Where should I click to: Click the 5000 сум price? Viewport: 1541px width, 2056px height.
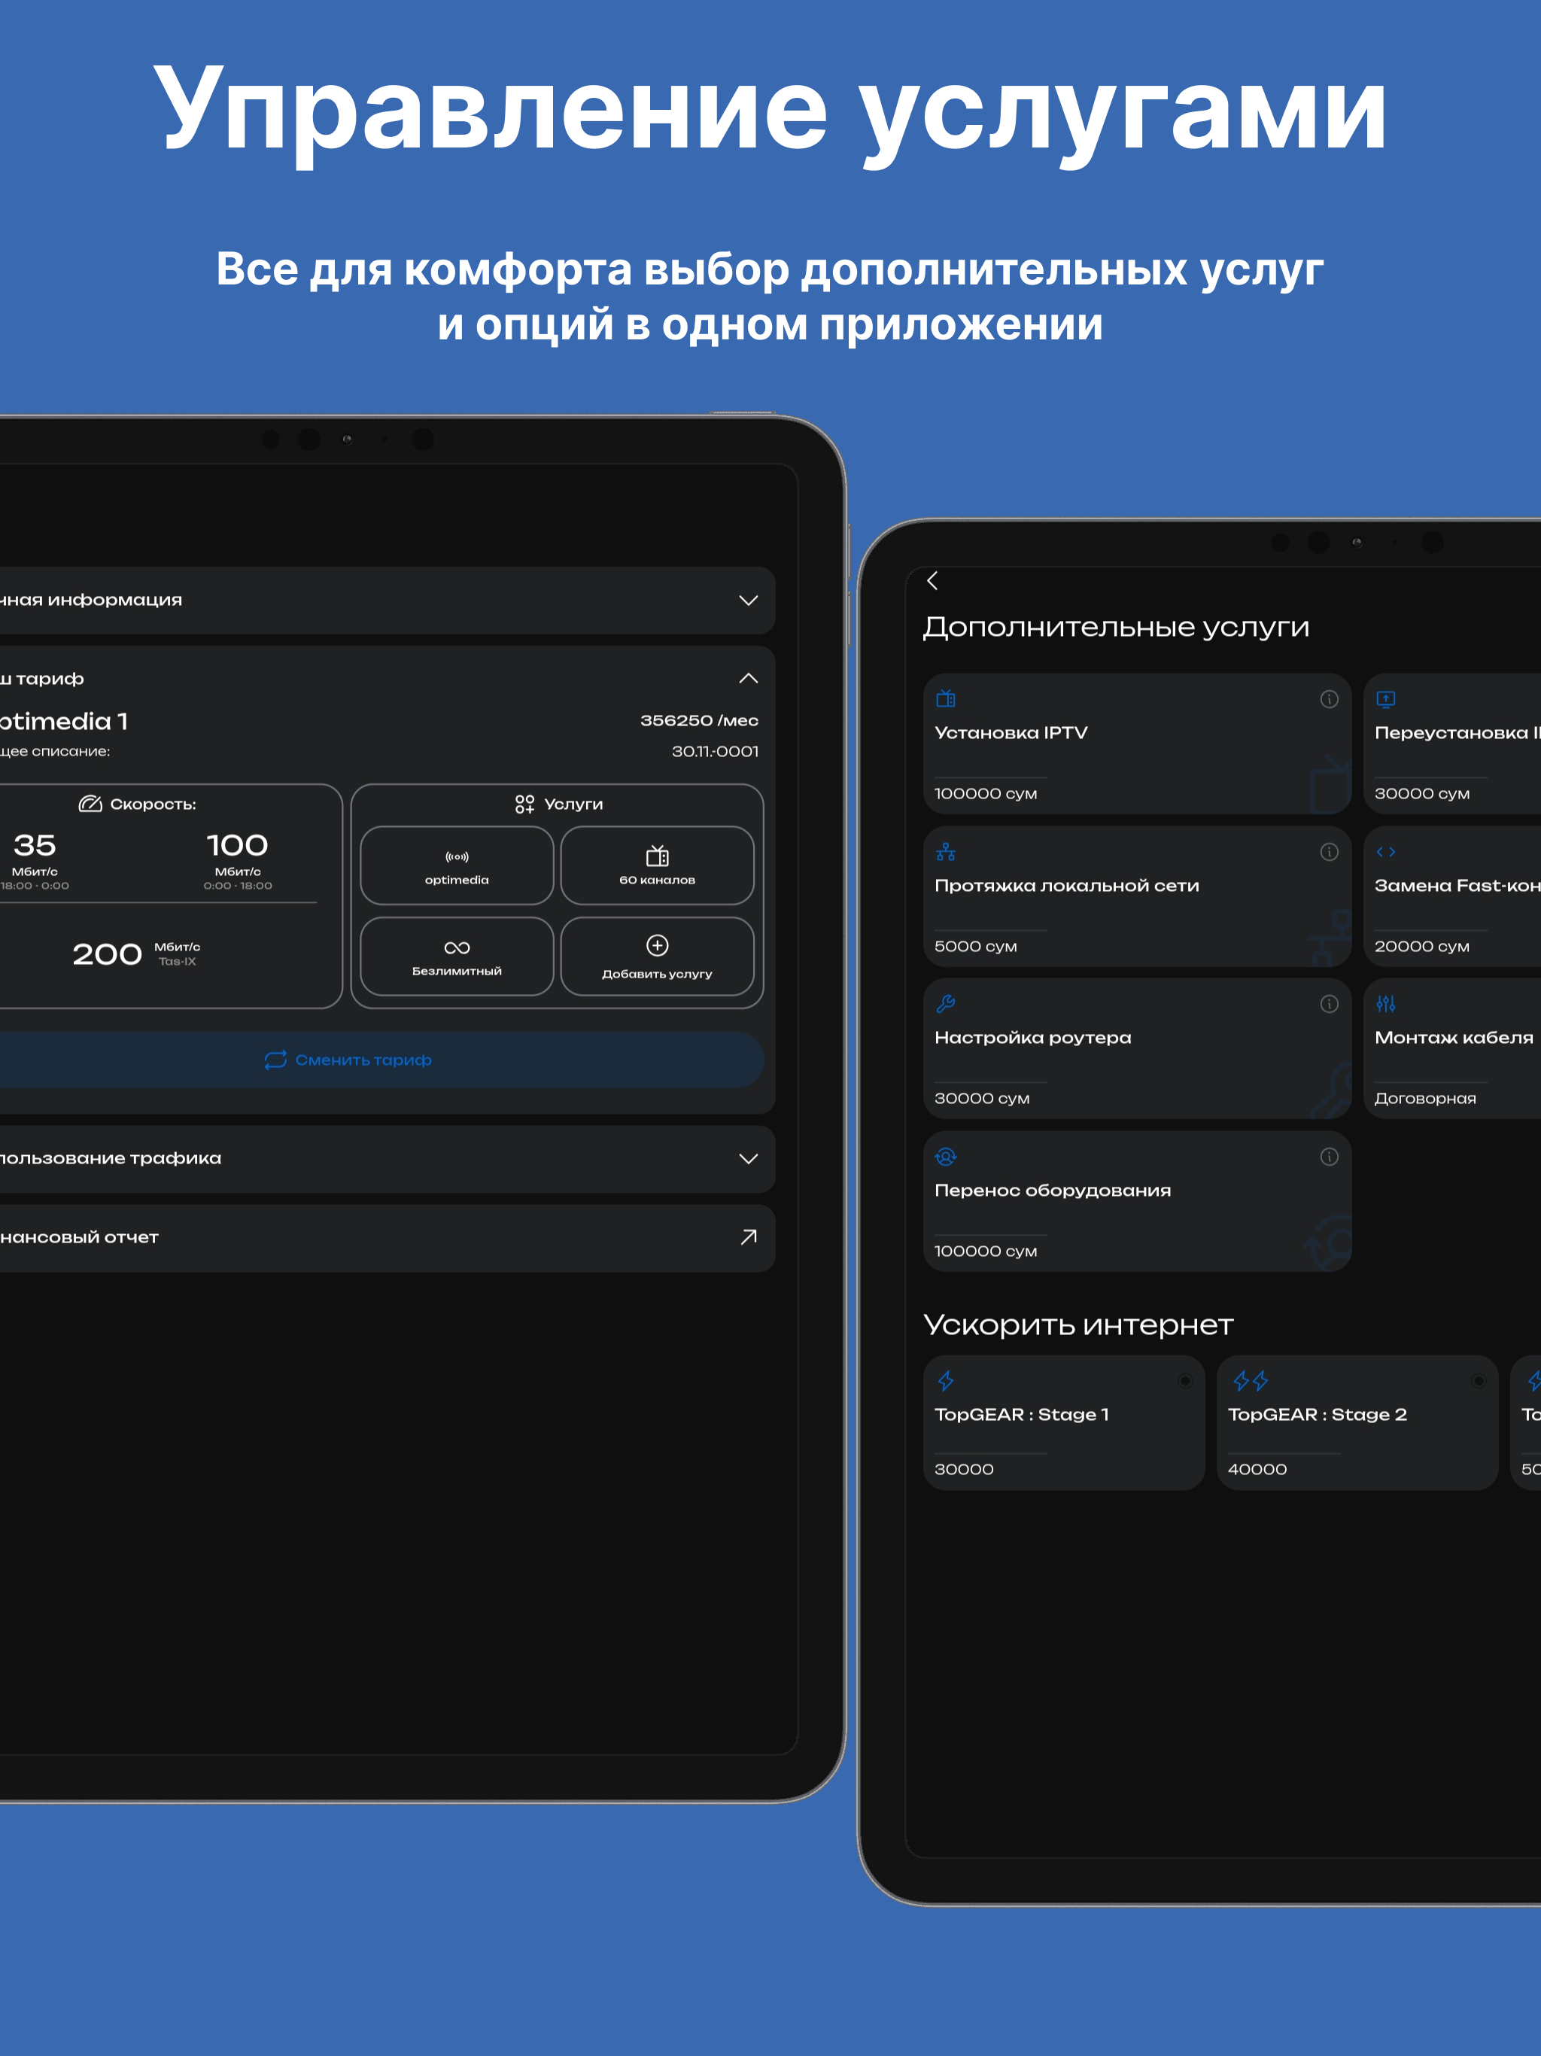tap(976, 946)
